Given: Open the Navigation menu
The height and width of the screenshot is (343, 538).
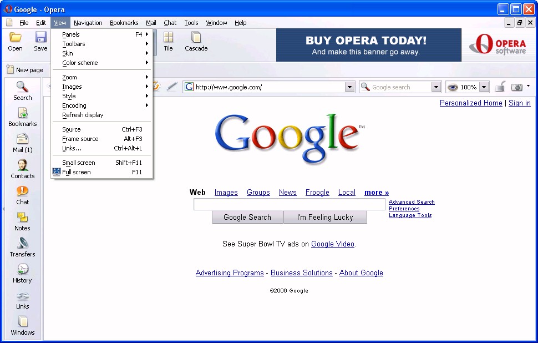Looking at the screenshot, I should 88,23.
